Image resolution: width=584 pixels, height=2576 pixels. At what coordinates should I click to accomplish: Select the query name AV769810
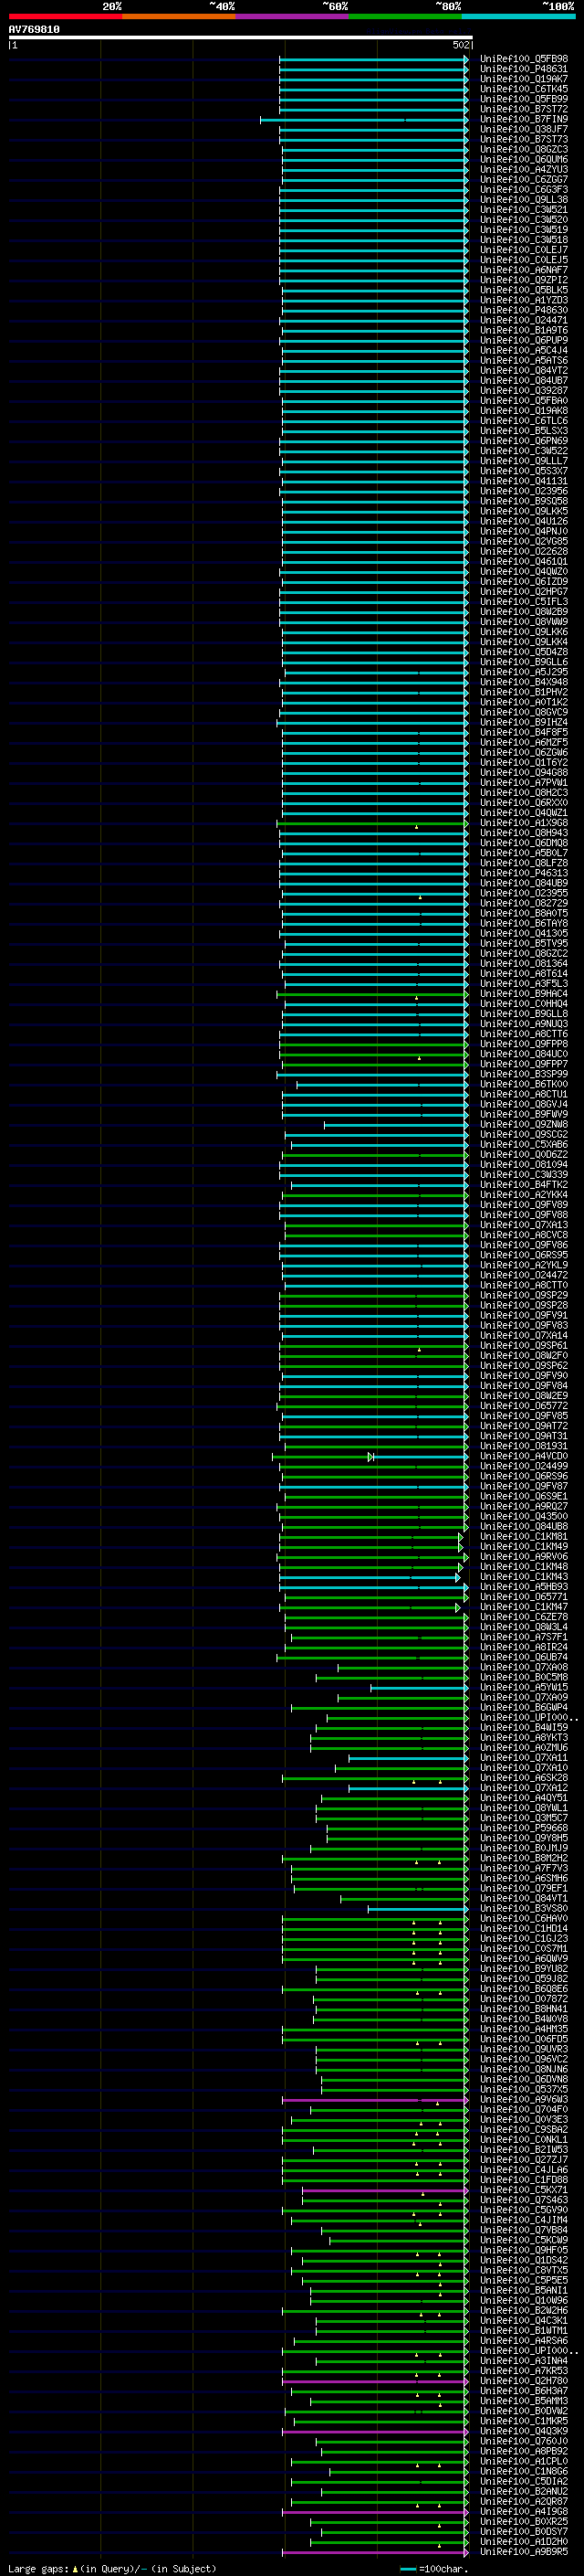tap(34, 30)
